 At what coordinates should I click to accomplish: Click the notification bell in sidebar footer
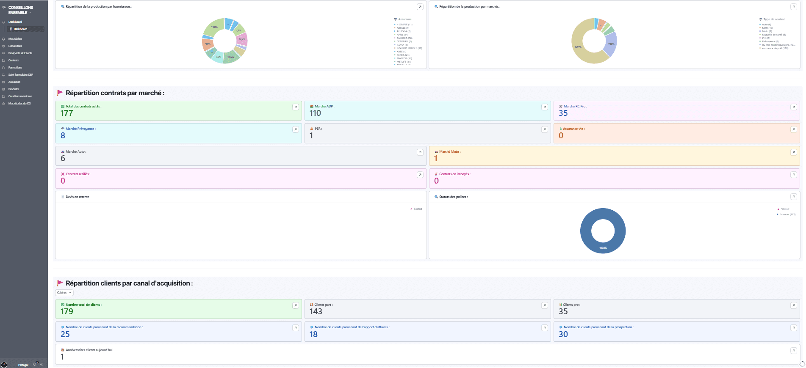(35, 364)
